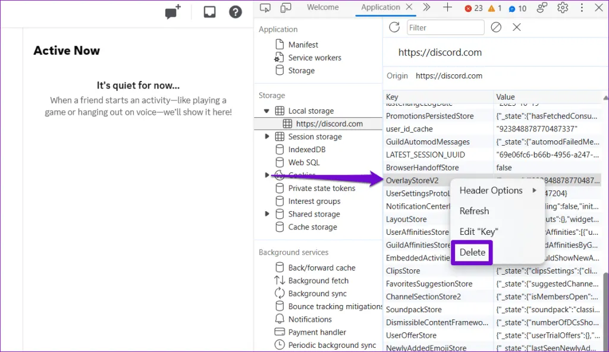This screenshot has width=609, height=352.
Task: Click the clear all storage icon
Action: 496,27
